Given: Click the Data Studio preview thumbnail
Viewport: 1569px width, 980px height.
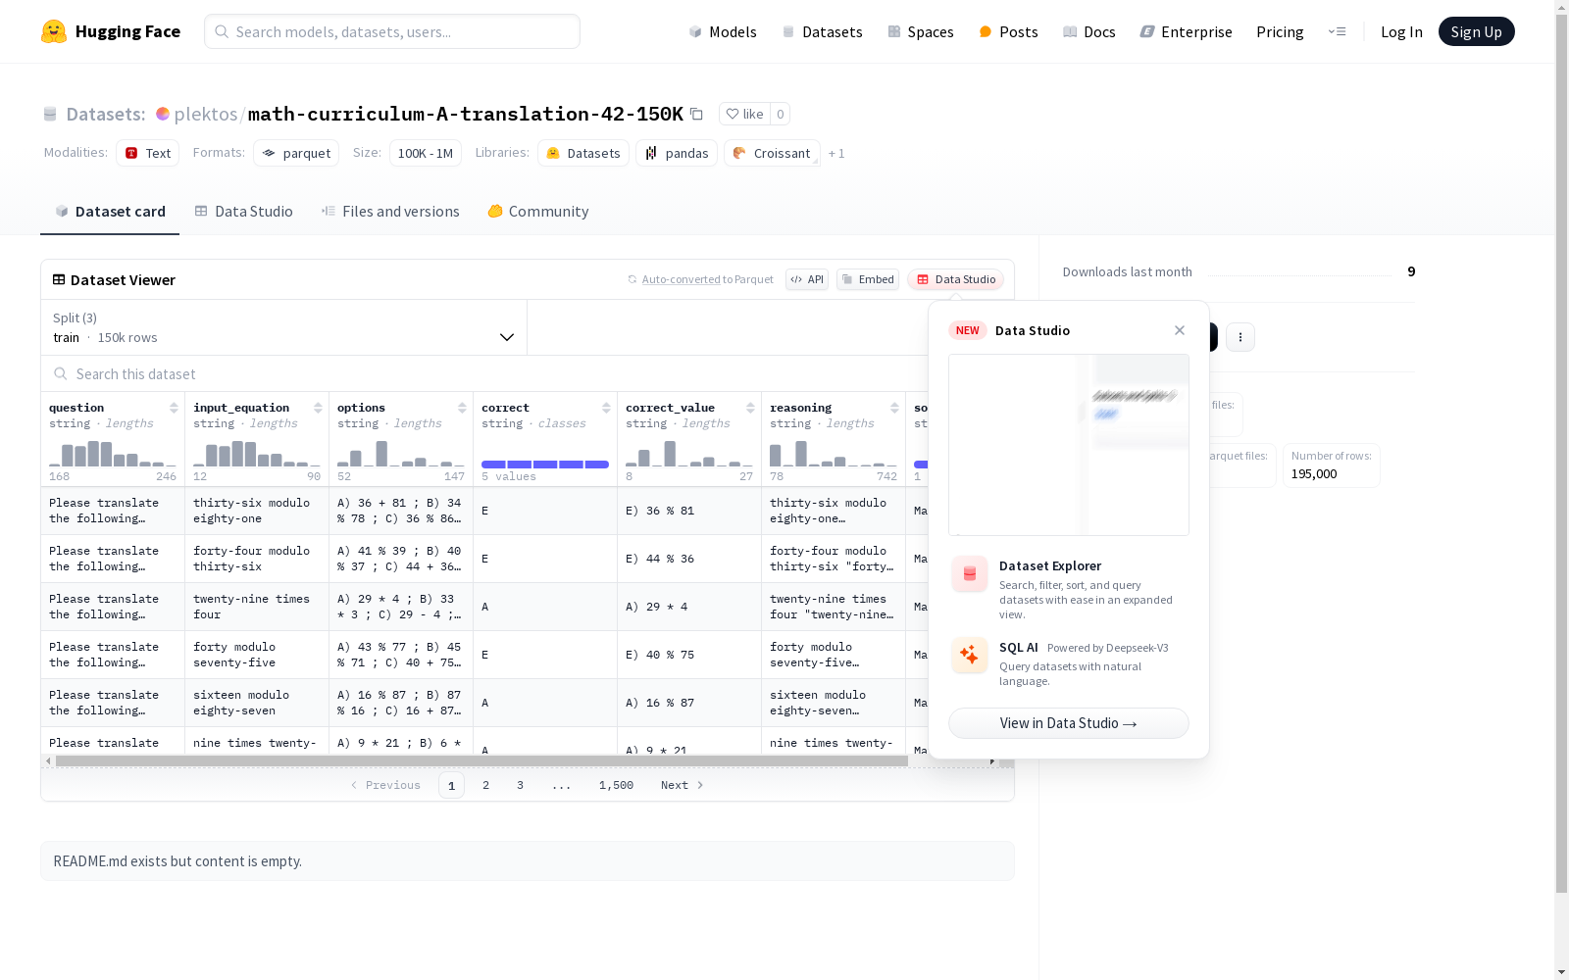Looking at the screenshot, I should [1069, 445].
